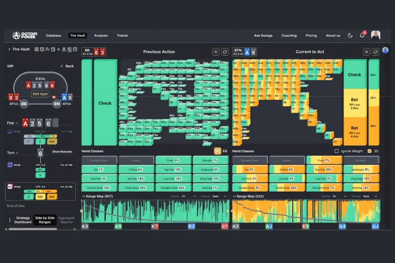This screenshot has width=395, height=263.
Task: Toggle the 3D checkbox
Action: (x=370, y=151)
